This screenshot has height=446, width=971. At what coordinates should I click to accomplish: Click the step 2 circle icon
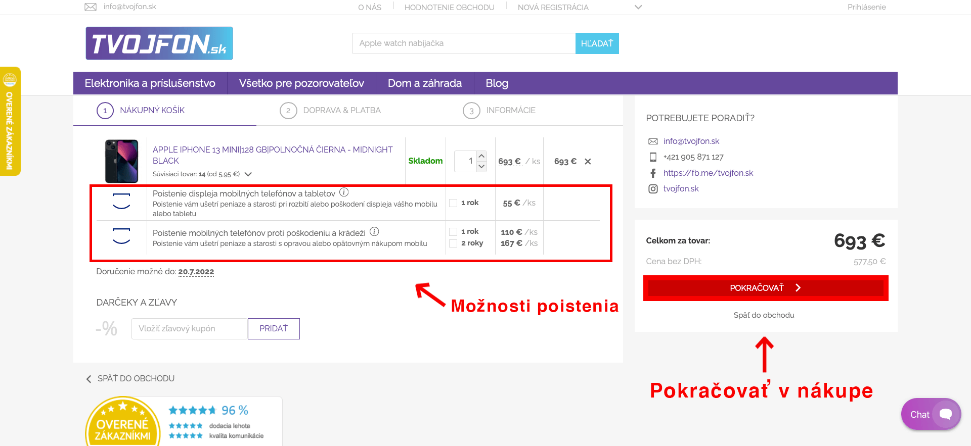click(x=288, y=111)
